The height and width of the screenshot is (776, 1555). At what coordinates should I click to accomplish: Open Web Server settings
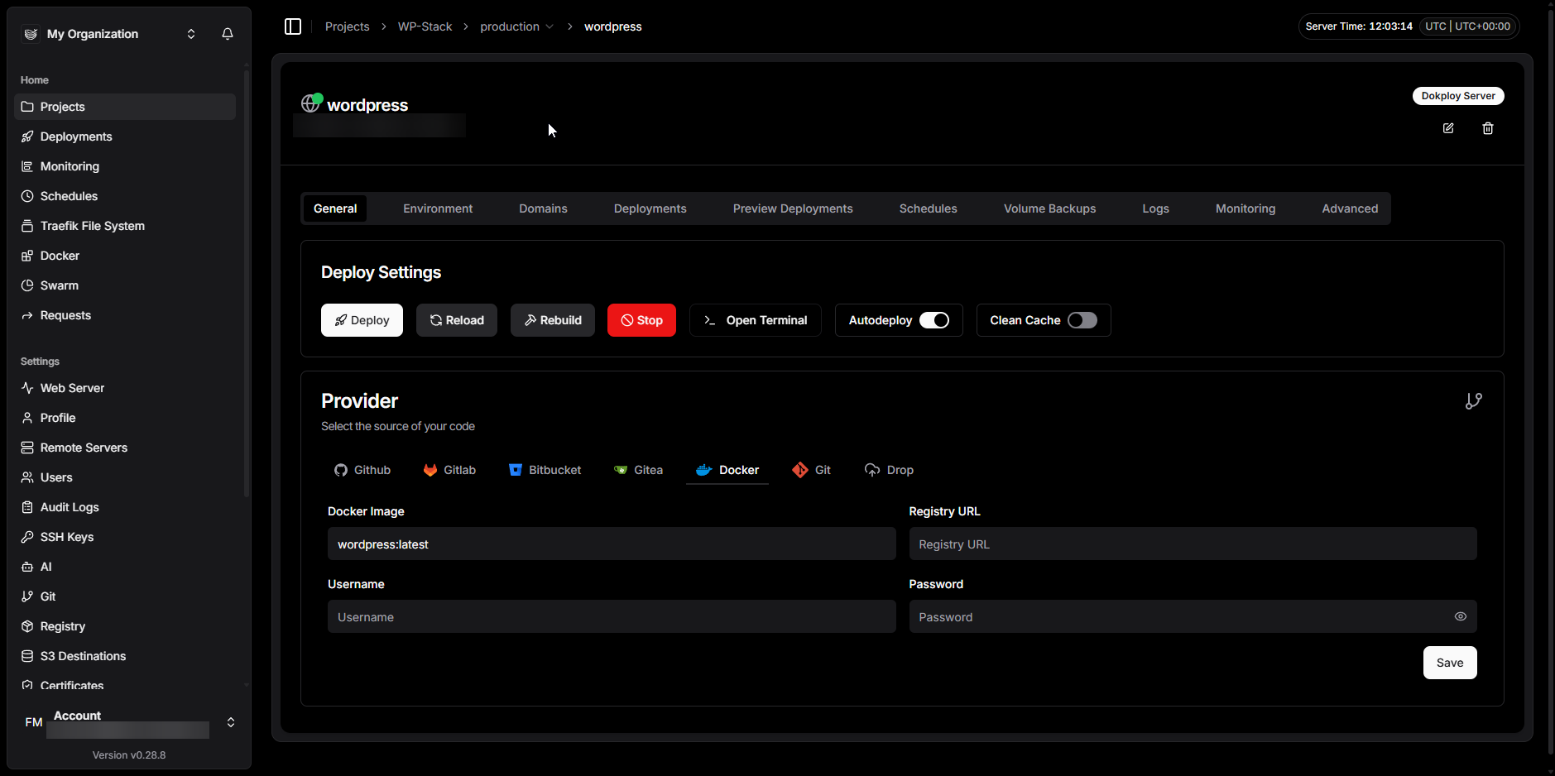125,388
